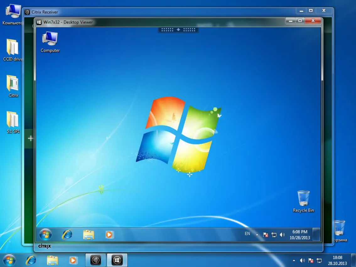This screenshot has width=356, height=267.
Task: Open Windows Explorer in the remote session taskbar
Action: pos(88,235)
